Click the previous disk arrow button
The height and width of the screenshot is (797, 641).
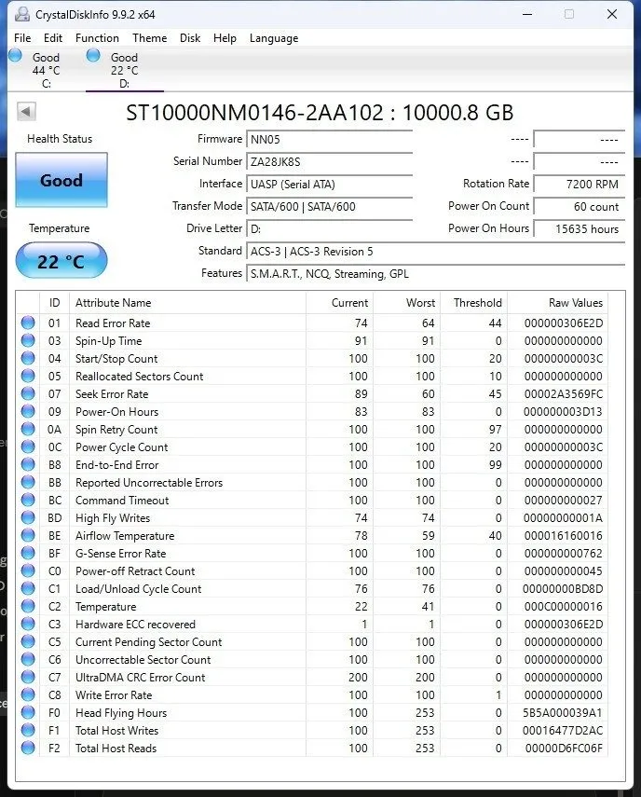tap(26, 111)
